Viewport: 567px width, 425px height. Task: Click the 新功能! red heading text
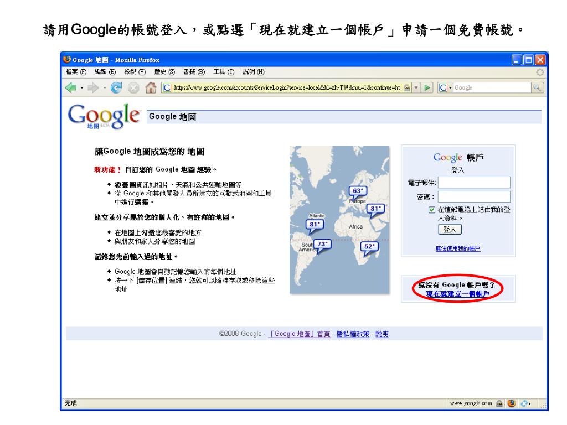click(107, 169)
